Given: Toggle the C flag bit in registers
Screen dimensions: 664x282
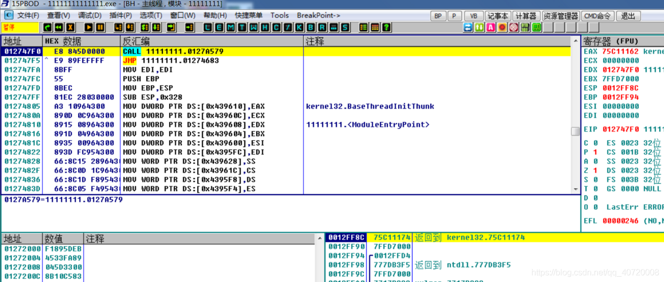Looking at the screenshot, I should point(596,143).
